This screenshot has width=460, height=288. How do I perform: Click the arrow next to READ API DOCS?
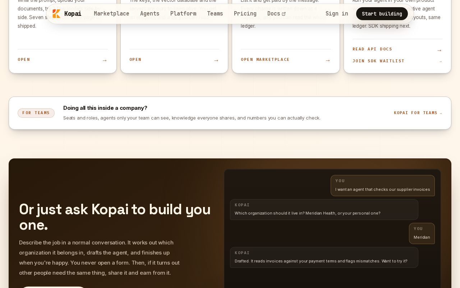(440, 50)
